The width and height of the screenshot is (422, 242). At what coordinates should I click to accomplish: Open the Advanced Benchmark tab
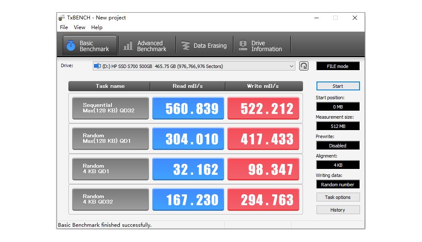click(147, 46)
